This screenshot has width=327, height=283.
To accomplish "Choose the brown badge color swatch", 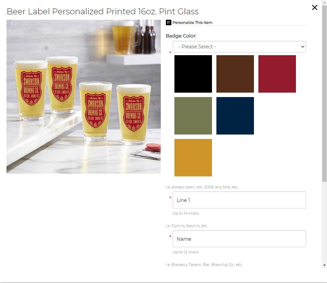I will click(235, 74).
